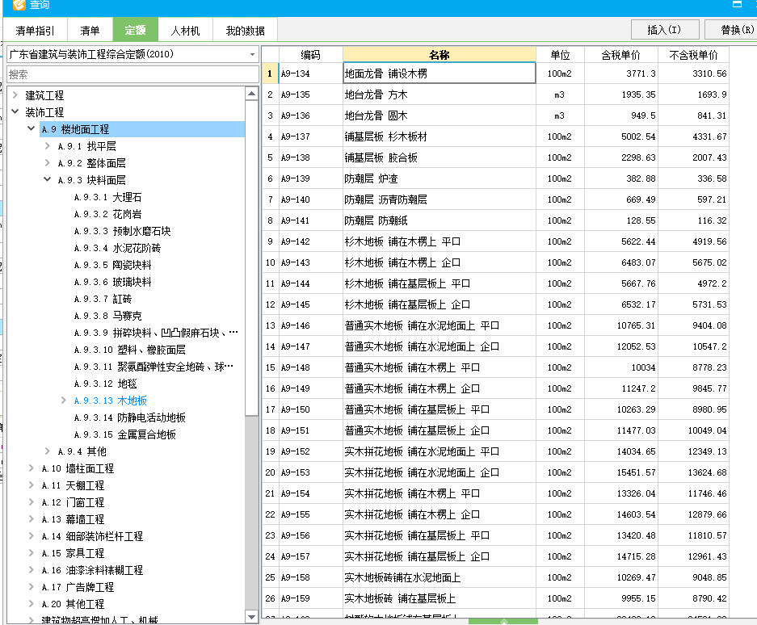The height and width of the screenshot is (625, 757).
Task: Select A.9.3.5 陶瓷块料 tree item
Action: pos(112,265)
